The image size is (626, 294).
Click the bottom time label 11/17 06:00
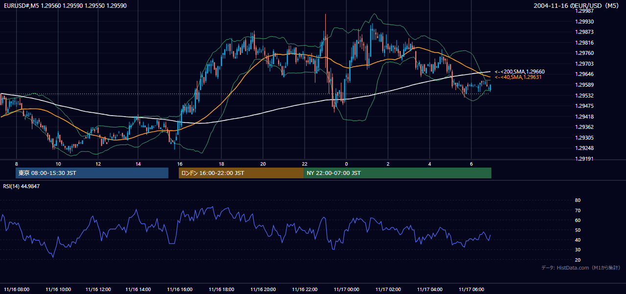tap(471, 289)
